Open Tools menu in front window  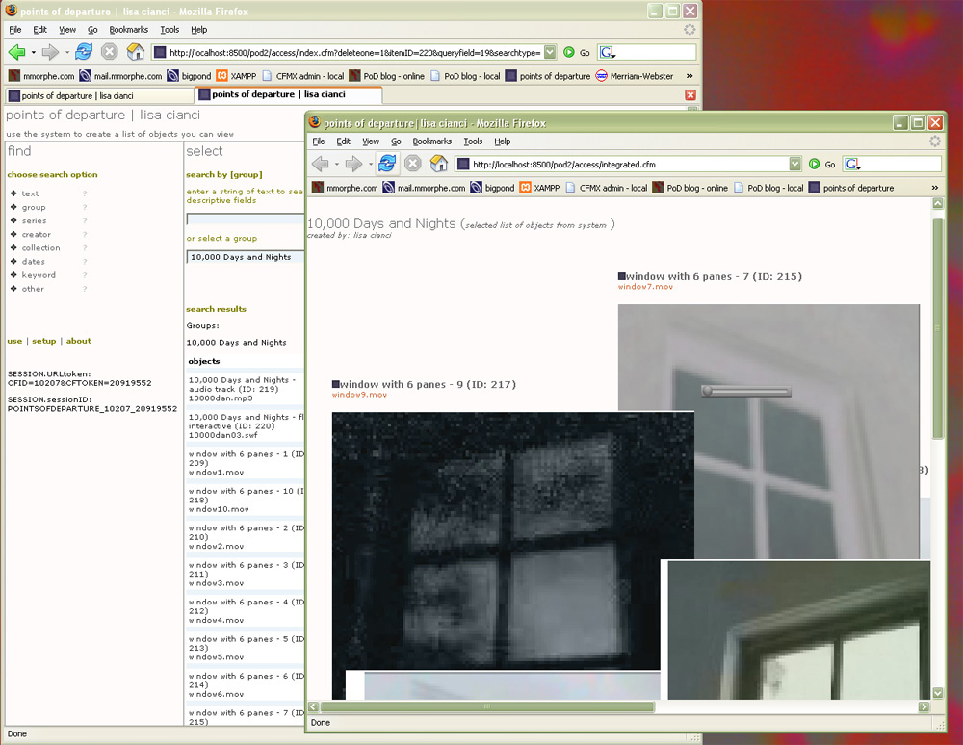[473, 141]
